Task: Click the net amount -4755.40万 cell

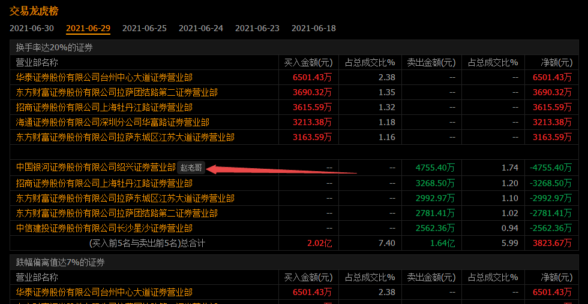Action: click(x=551, y=168)
